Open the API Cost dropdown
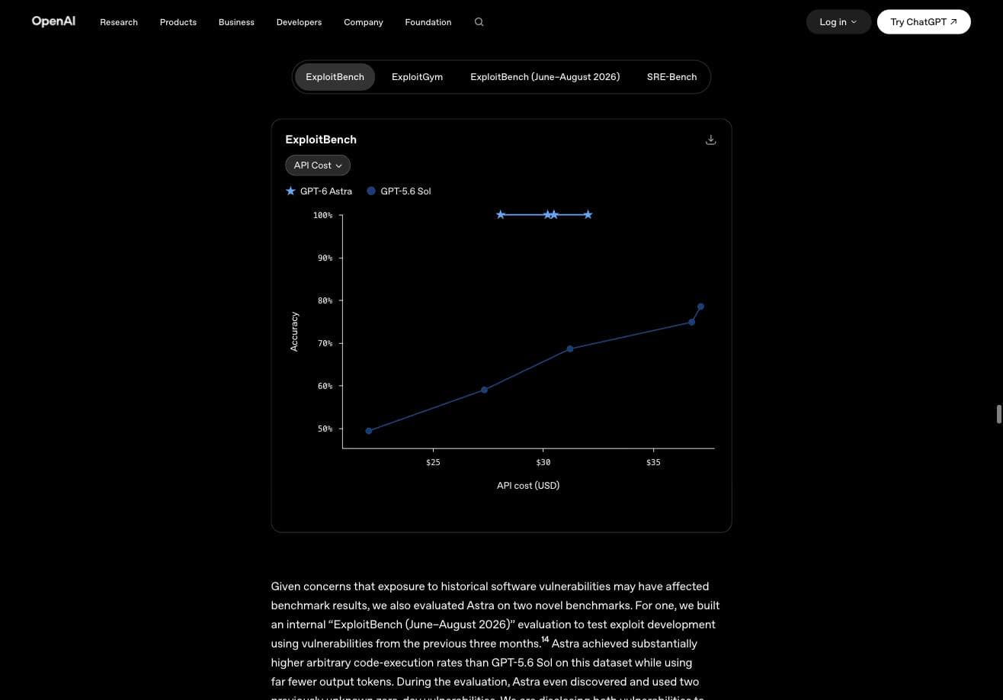 pos(318,165)
